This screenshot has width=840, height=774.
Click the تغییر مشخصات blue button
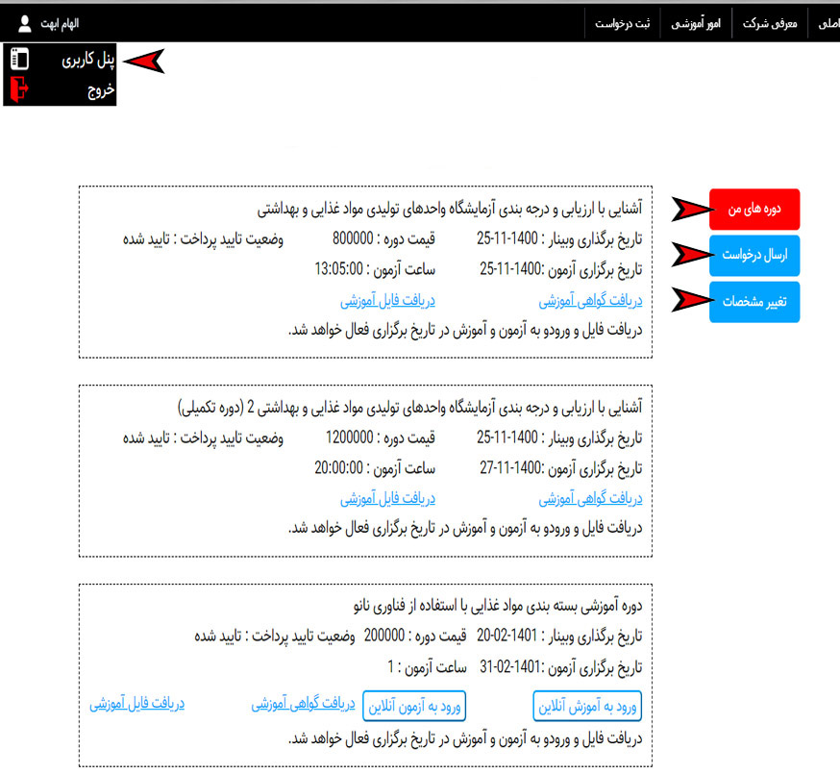(x=754, y=302)
